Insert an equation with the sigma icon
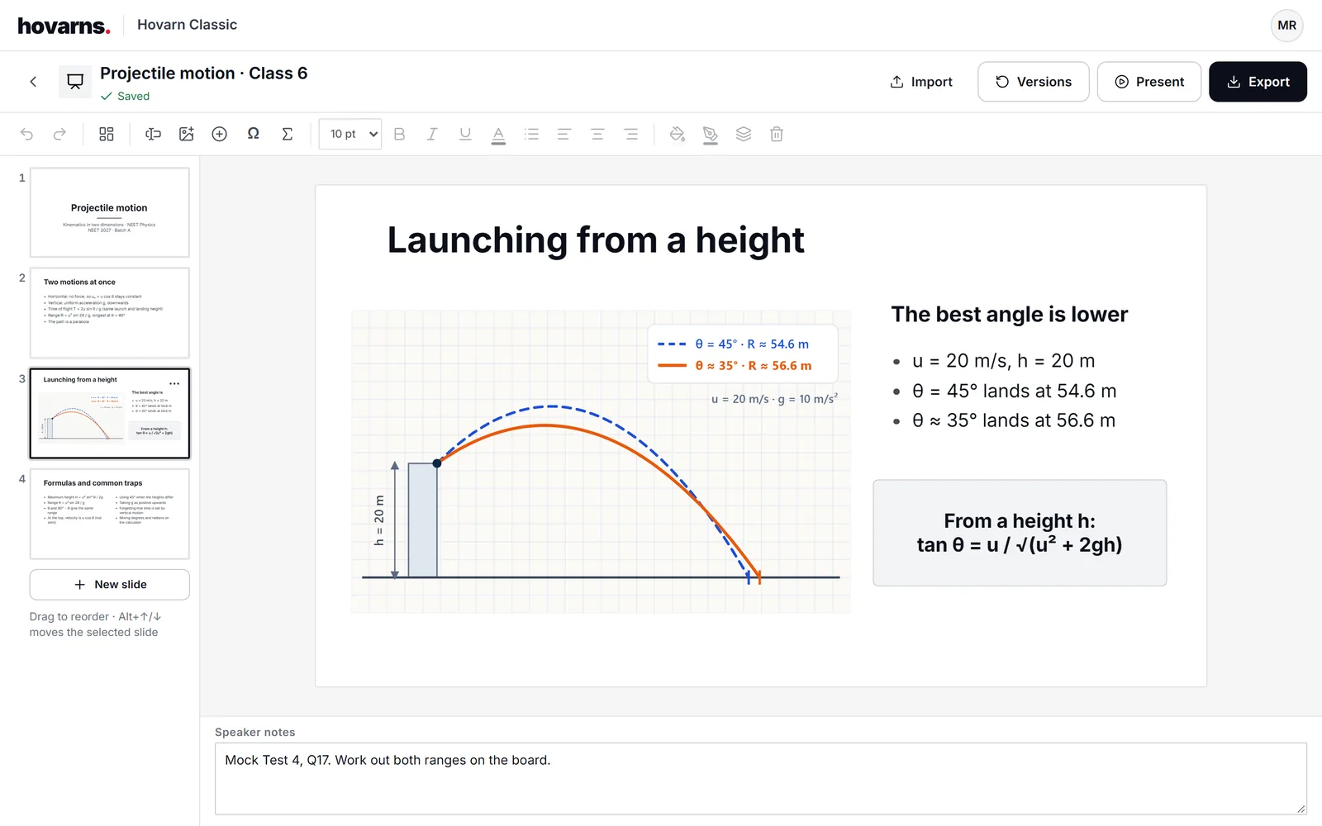The height and width of the screenshot is (826, 1322). point(287,134)
